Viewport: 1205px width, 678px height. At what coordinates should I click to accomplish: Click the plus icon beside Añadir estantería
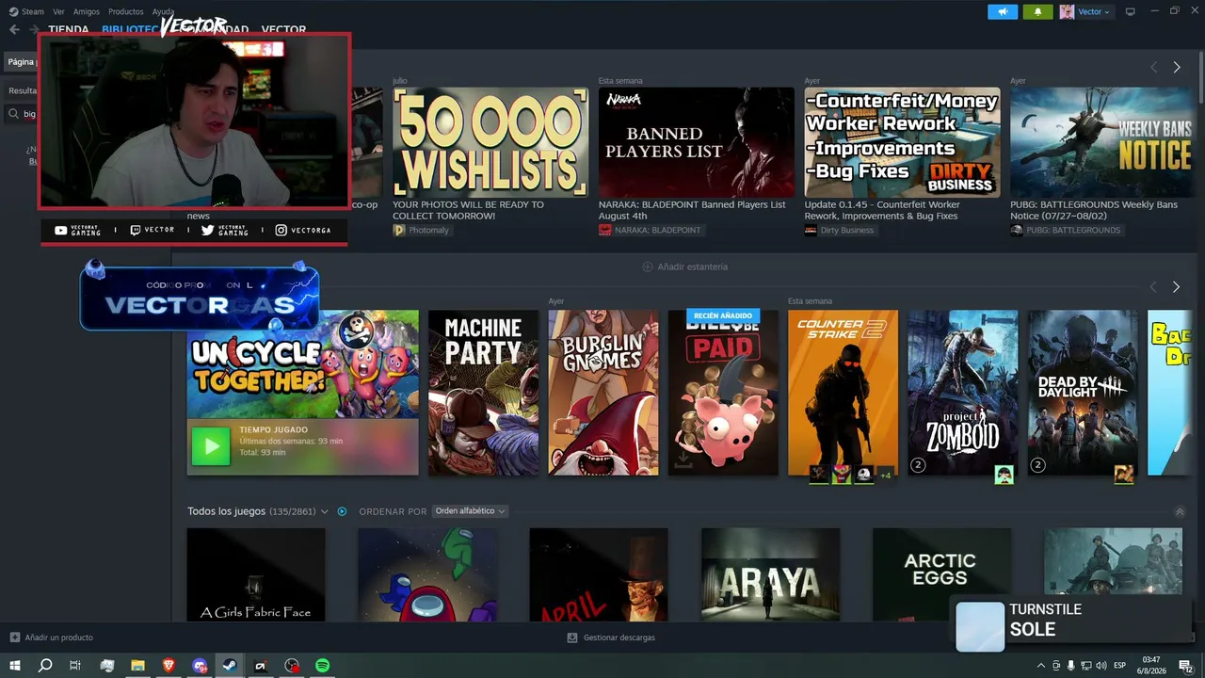click(648, 266)
